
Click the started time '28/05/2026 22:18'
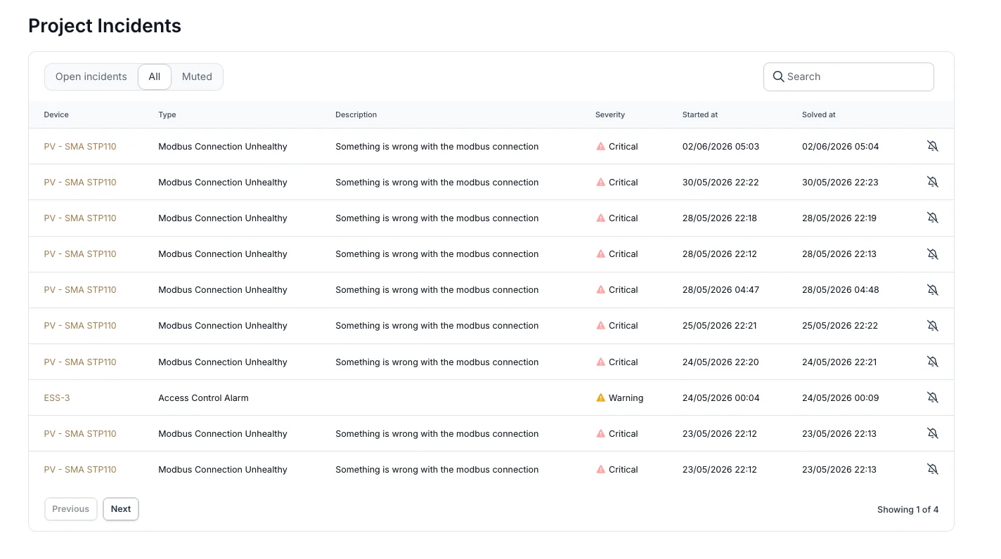pyautogui.click(x=720, y=218)
